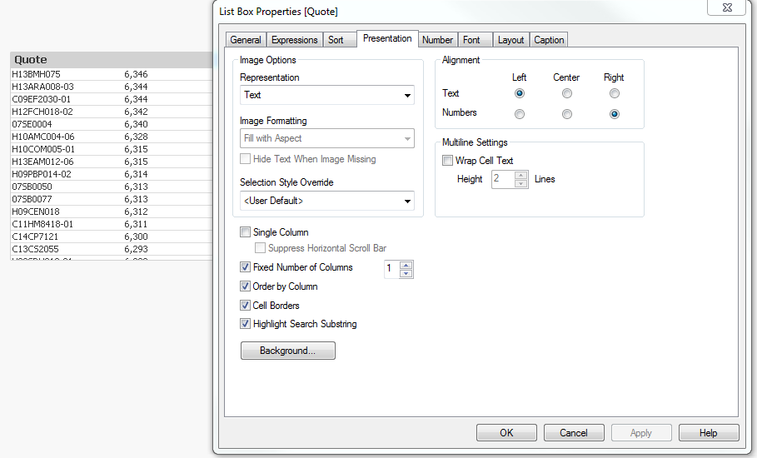757x458 pixels.
Task: Click the Height lines input field
Action: coord(502,180)
